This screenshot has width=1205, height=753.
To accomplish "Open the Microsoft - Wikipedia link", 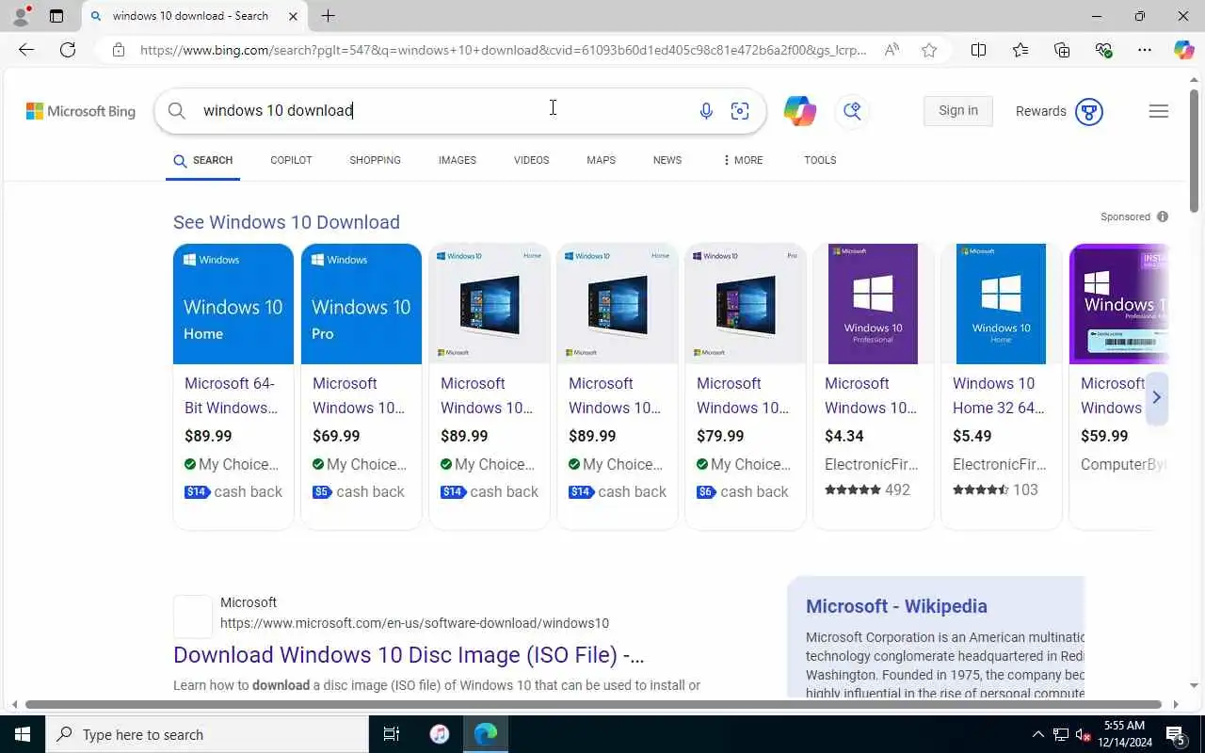I will tap(896, 606).
